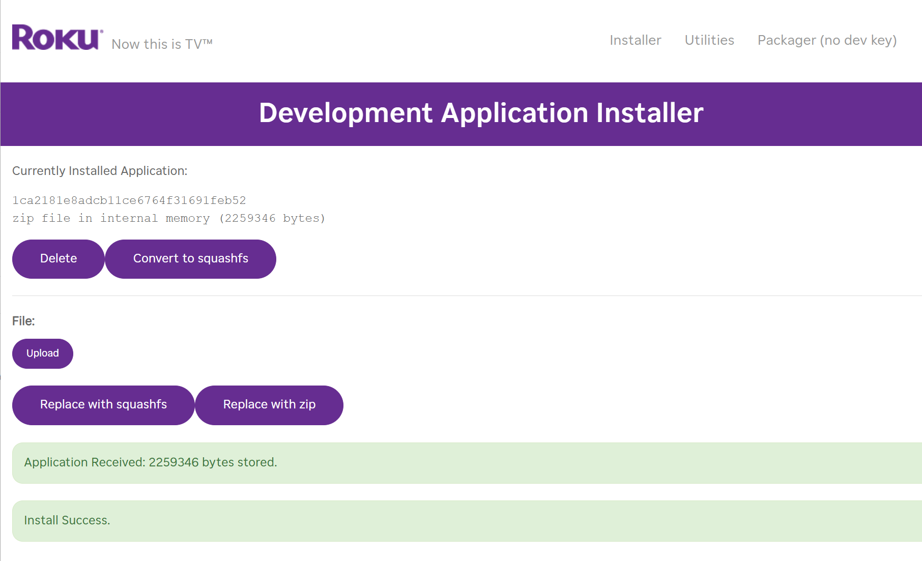Click the 'Application Received' status message
This screenshot has width=922, height=561.
coord(151,462)
